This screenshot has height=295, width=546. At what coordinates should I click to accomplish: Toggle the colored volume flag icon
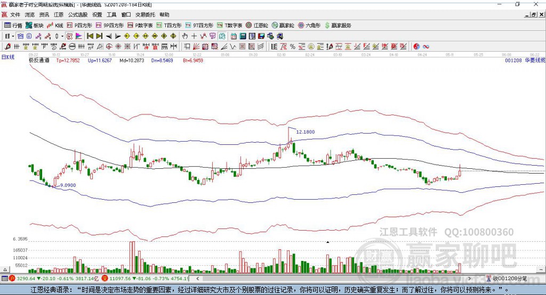click(79, 36)
